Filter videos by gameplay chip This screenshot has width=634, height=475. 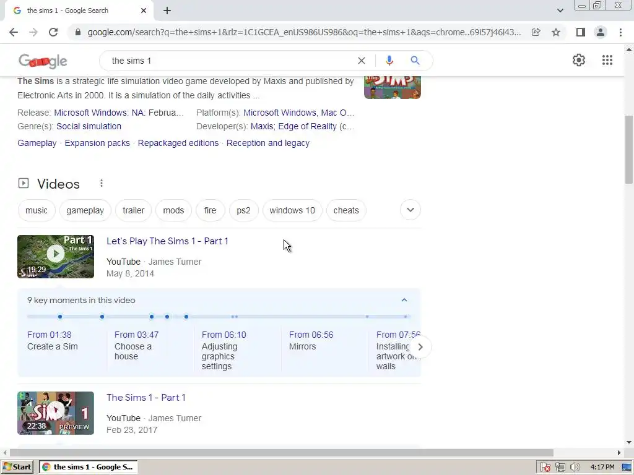(x=85, y=210)
